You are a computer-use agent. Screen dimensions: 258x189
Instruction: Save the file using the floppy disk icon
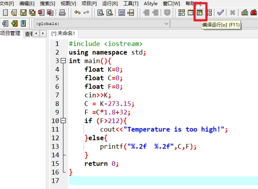pos(23,12)
